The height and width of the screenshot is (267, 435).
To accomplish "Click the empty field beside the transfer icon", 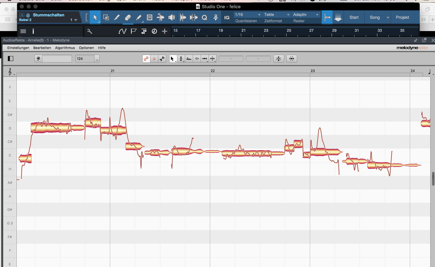I will tap(57, 59).
